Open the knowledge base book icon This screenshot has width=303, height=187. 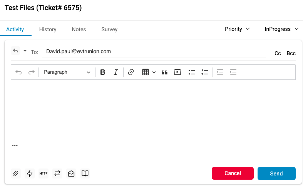point(85,174)
